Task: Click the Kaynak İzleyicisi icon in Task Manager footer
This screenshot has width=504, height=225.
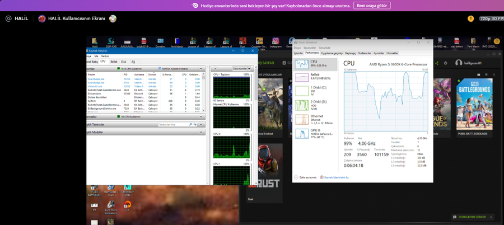Action: [322, 177]
